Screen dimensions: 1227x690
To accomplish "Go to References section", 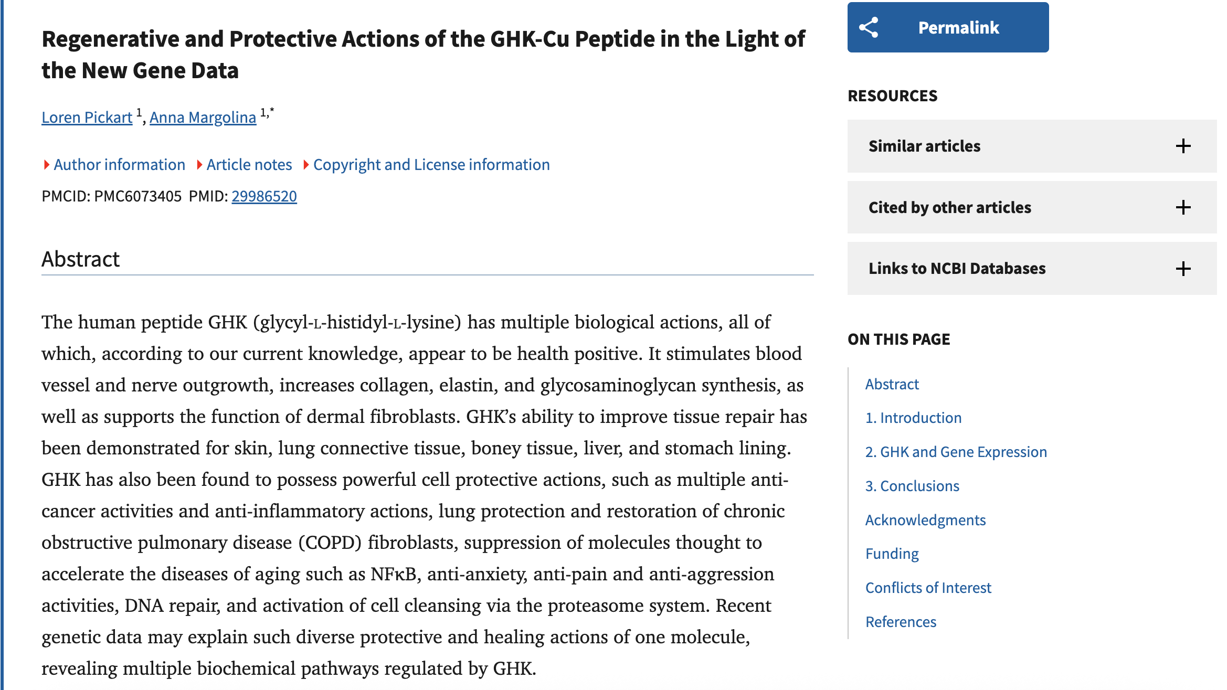I will tap(901, 622).
